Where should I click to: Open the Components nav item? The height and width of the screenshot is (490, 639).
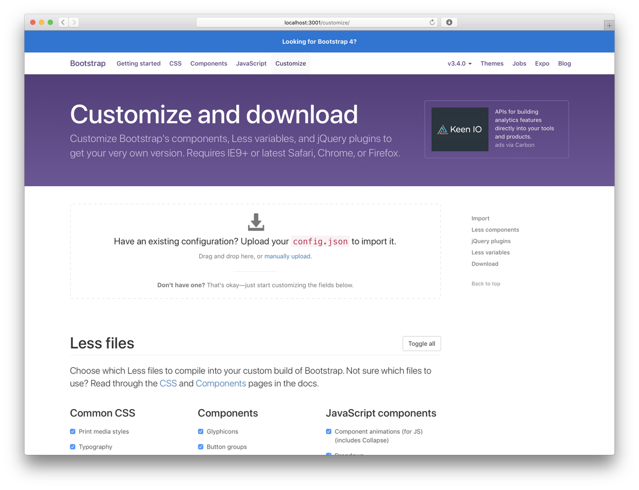(209, 63)
